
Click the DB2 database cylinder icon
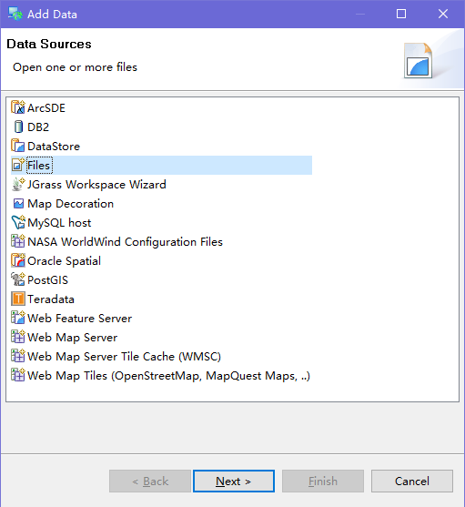pos(18,127)
